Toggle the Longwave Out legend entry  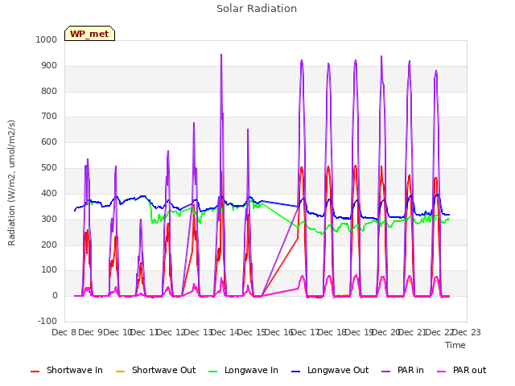coord(330,370)
